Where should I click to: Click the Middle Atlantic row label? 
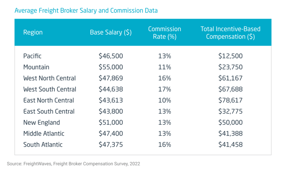[x=44, y=134]
